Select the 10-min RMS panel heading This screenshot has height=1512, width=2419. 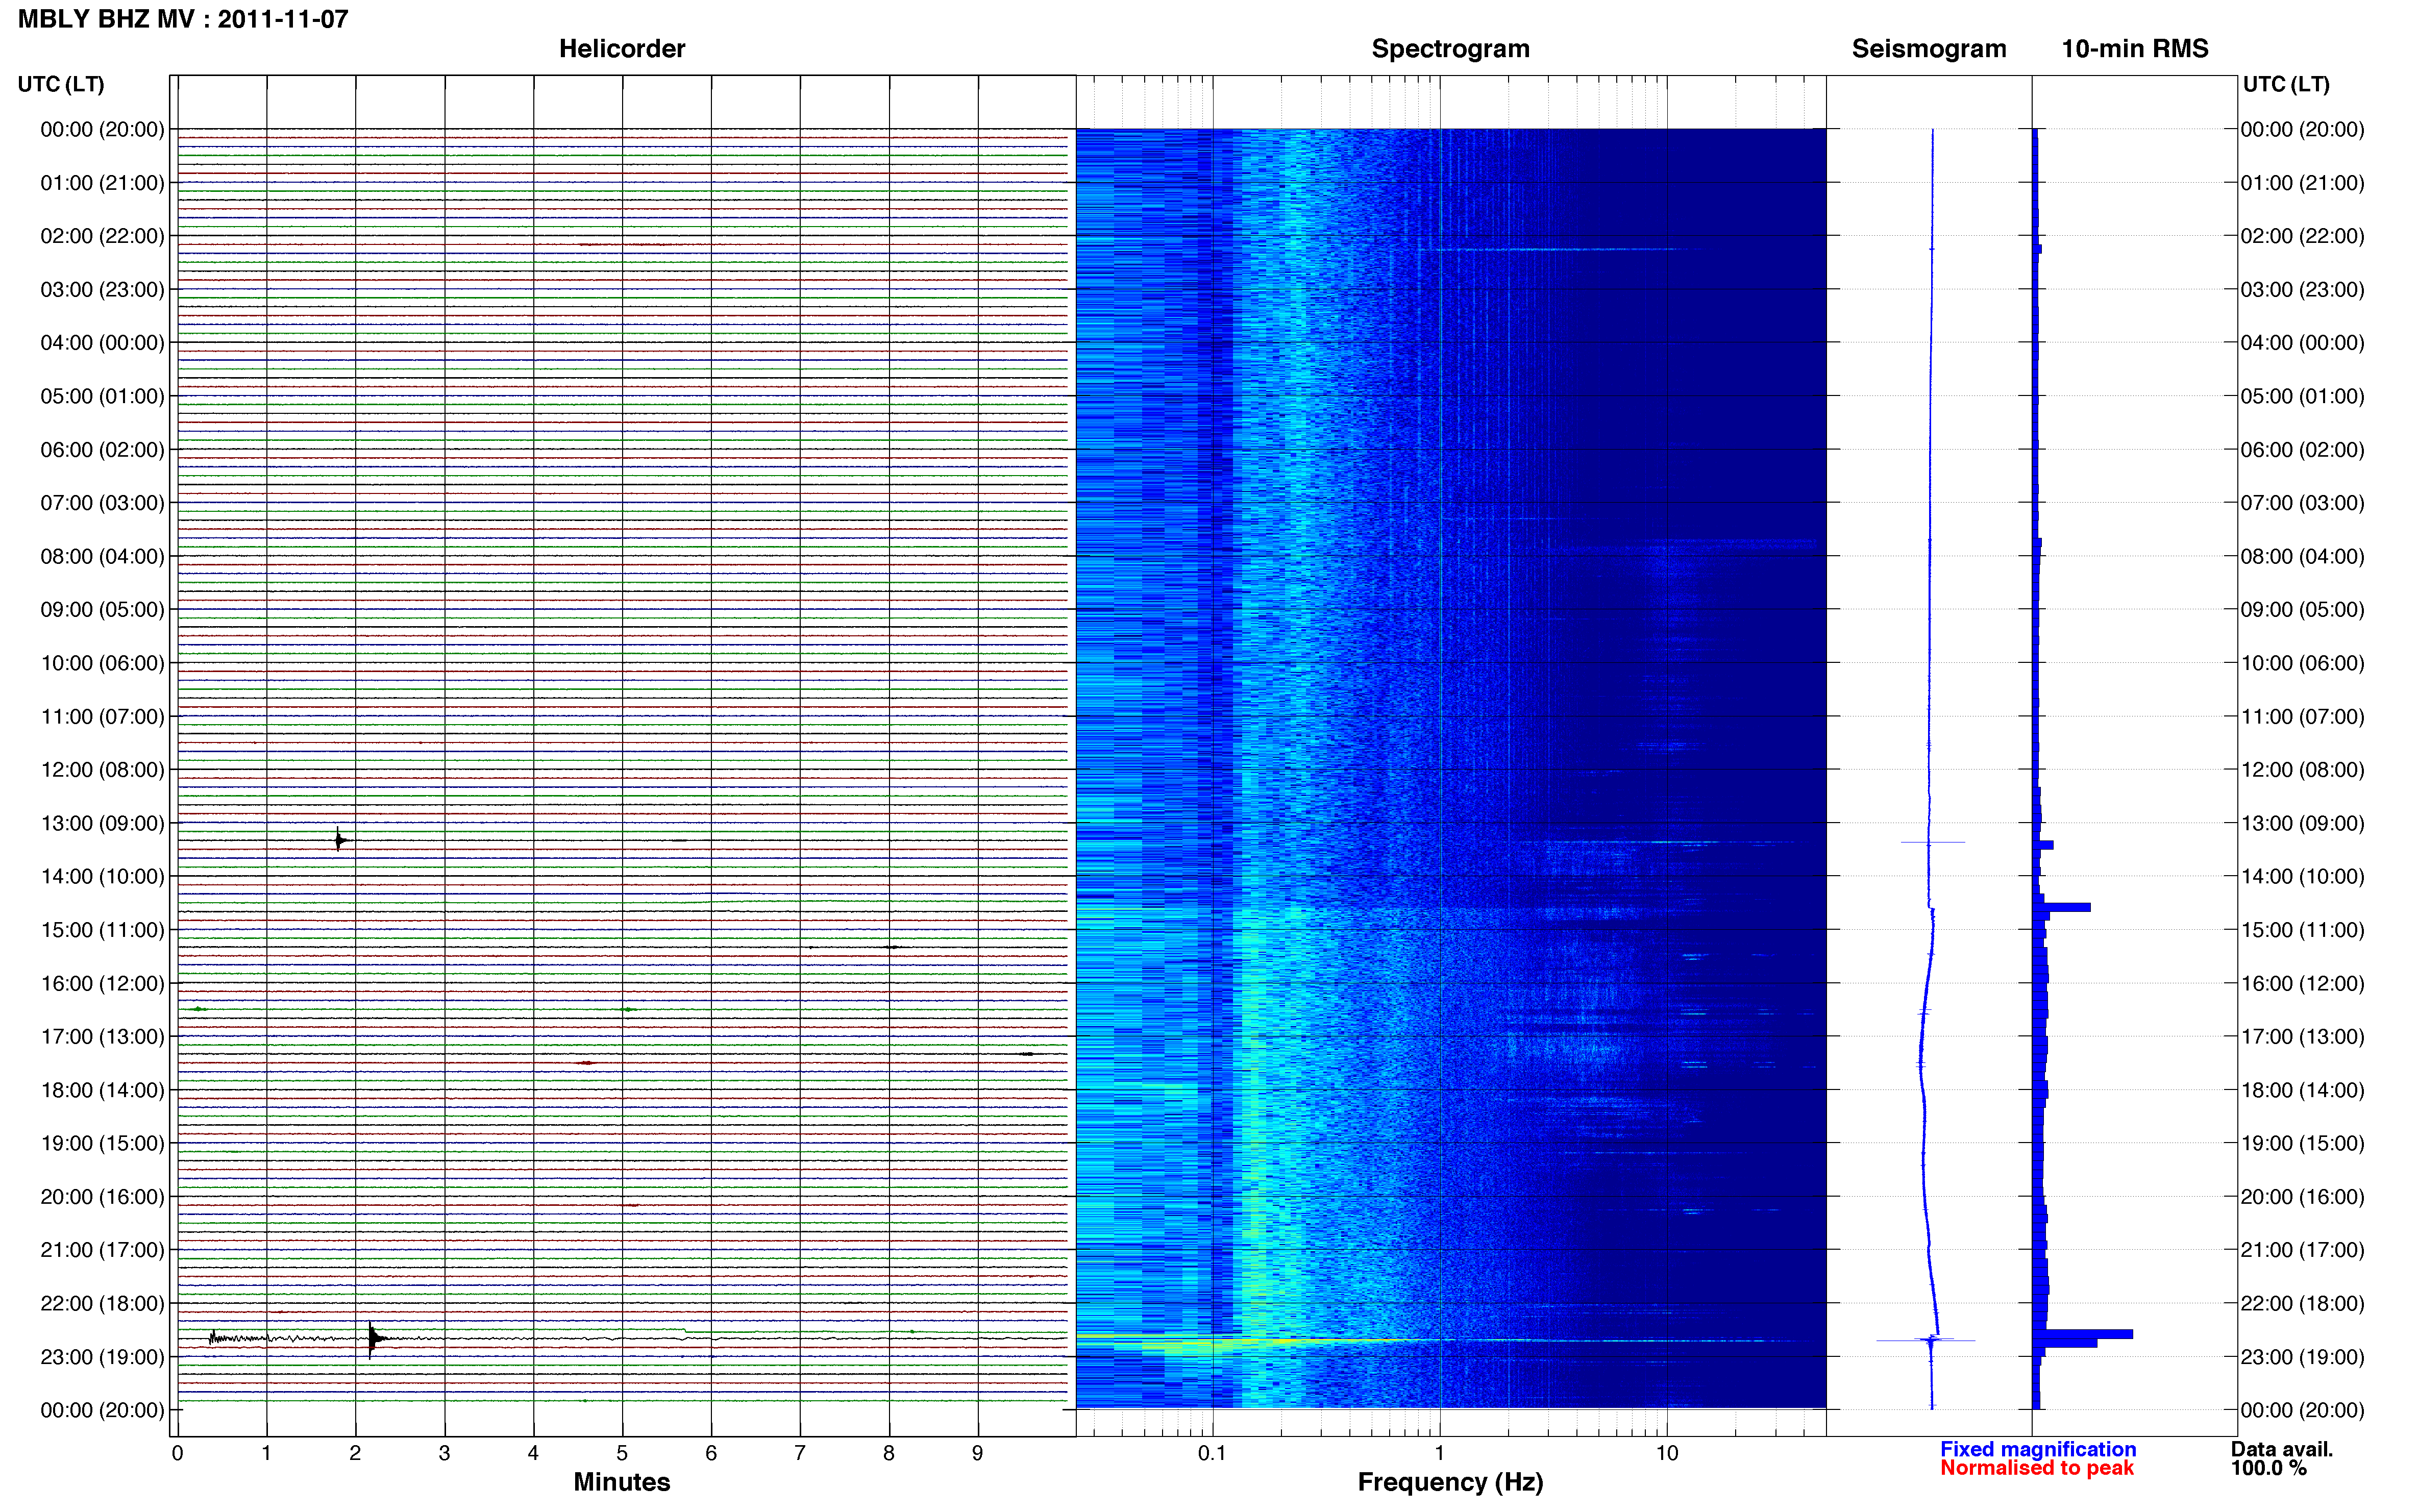pyautogui.click(x=2135, y=49)
